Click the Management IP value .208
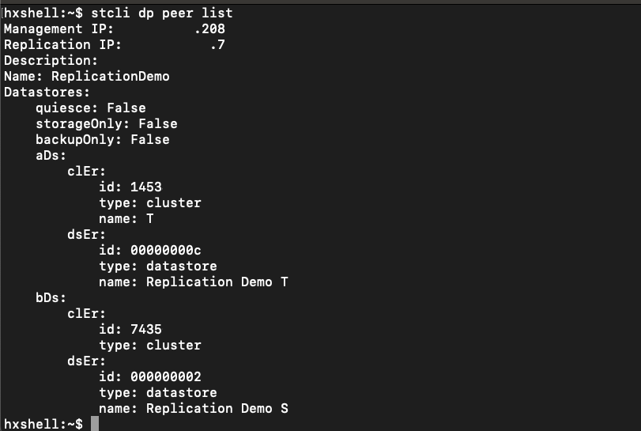Image resolution: width=641 pixels, height=431 pixels. 209,28
